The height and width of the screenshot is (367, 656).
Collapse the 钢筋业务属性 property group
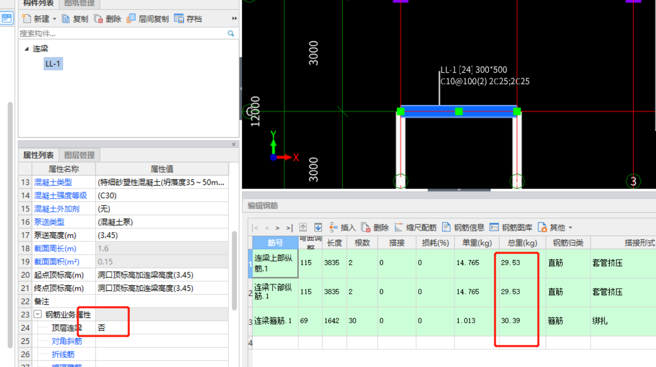pyautogui.click(x=38, y=315)
